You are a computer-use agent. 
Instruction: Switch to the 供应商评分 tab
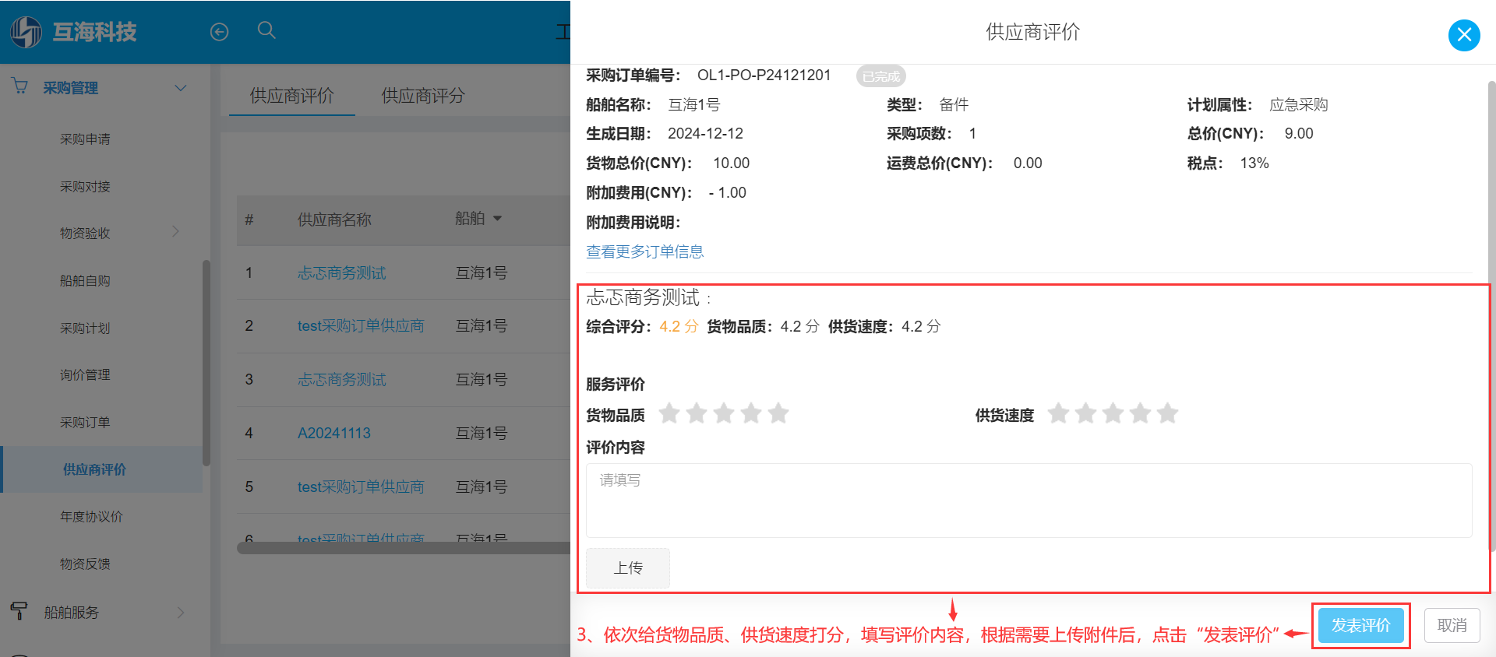pos(422,96)
